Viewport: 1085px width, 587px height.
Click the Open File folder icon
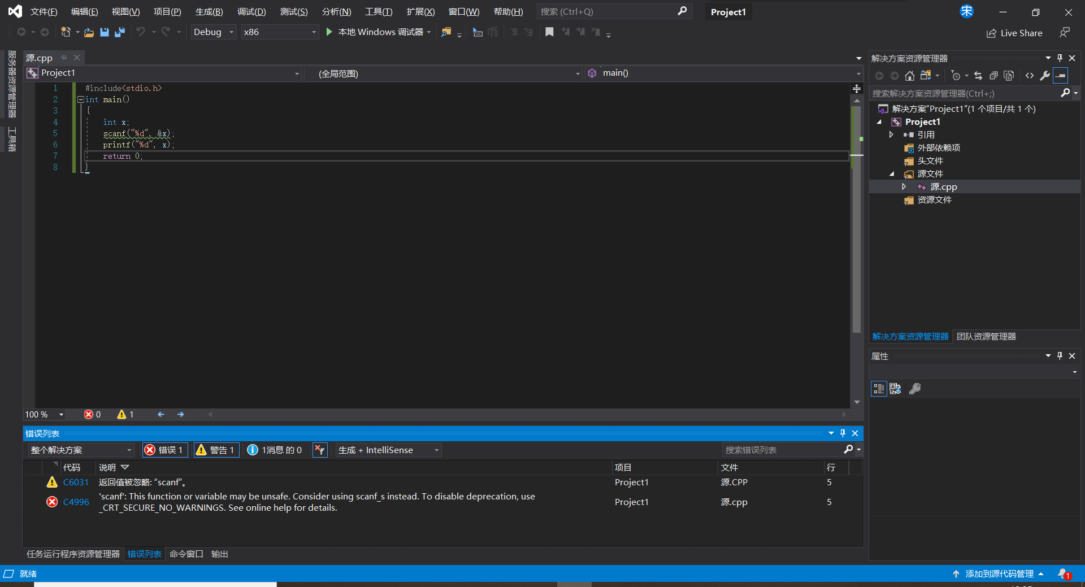coord(89,32)
